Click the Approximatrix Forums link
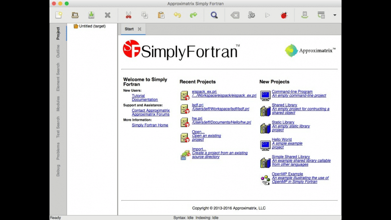The image size is (391, 220). (151, 114)
